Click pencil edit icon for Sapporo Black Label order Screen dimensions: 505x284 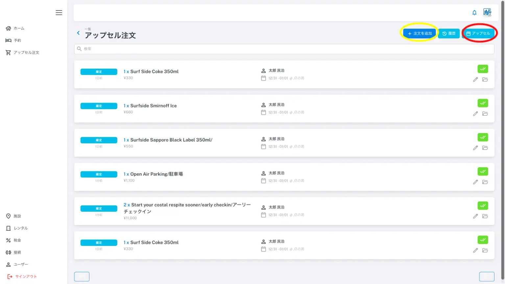(x=475, y=148)
